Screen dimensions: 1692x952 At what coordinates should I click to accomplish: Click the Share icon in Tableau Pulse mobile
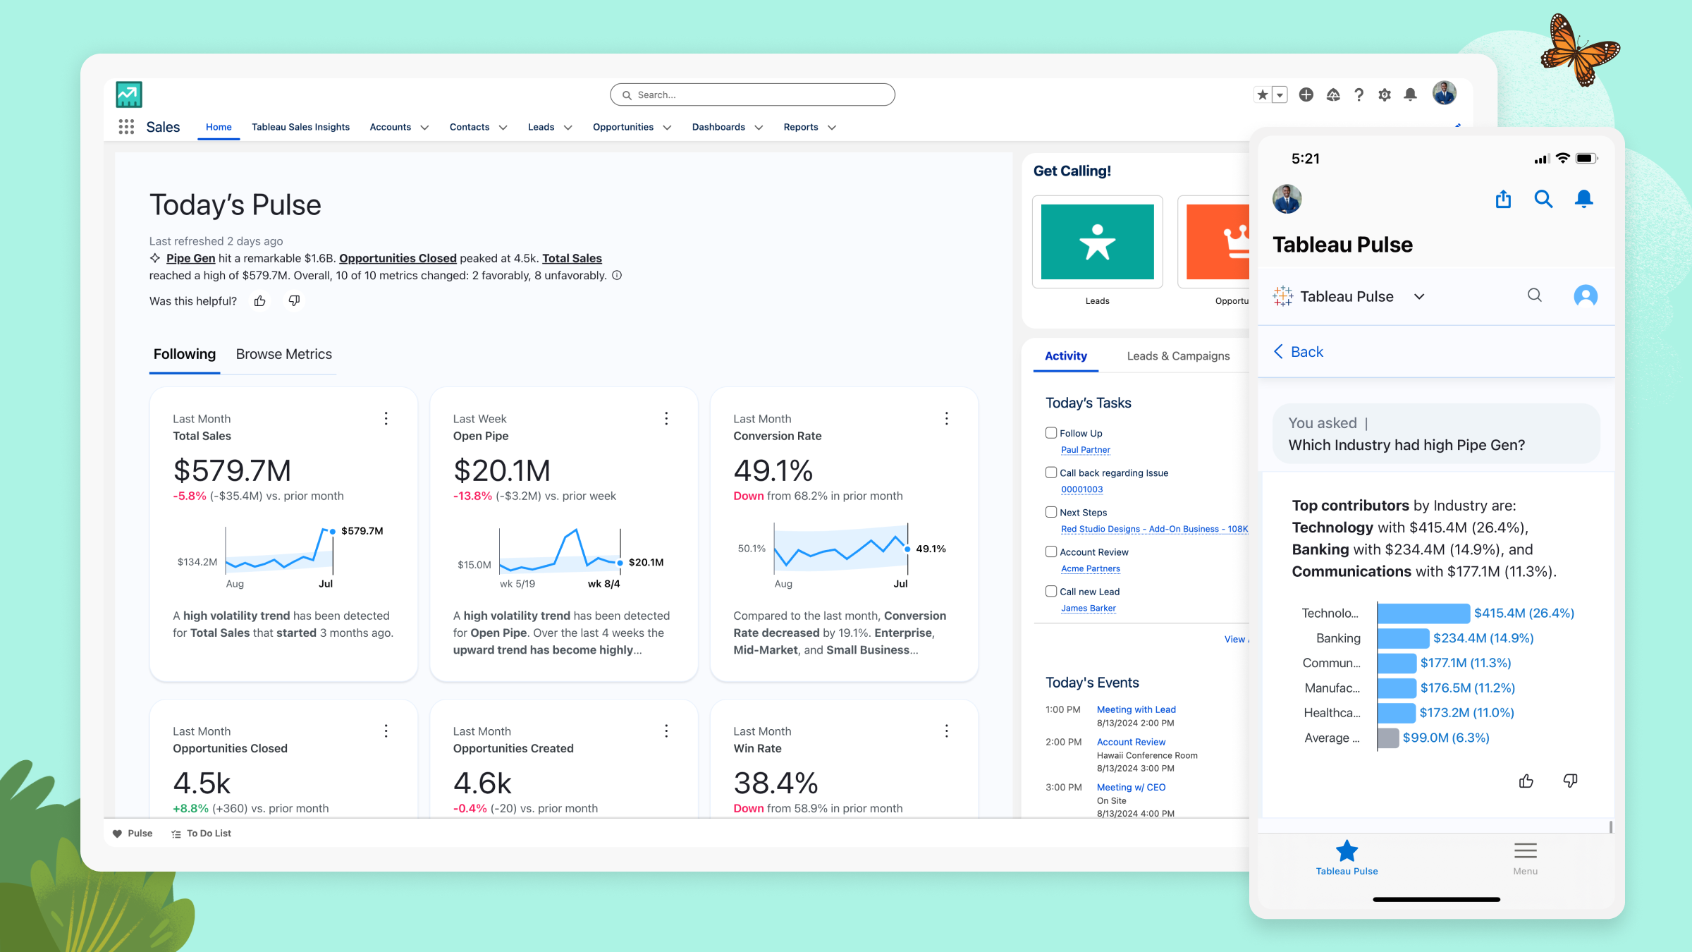click(1503, 200)
